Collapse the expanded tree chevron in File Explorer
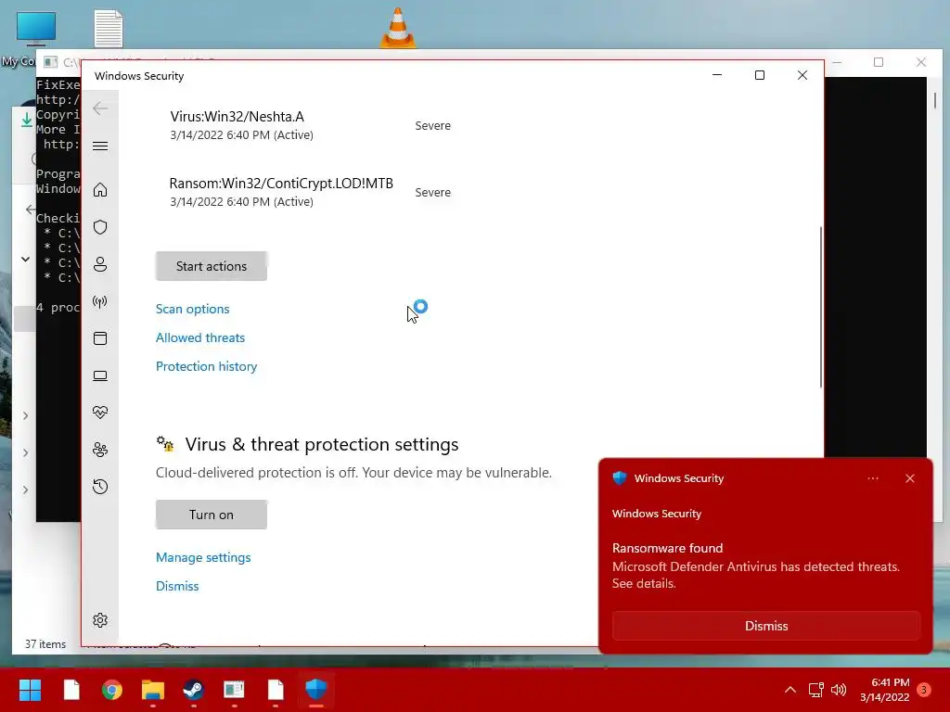This screenshot has height=712, width=950. pyautogui.click(x=25, y=260)
